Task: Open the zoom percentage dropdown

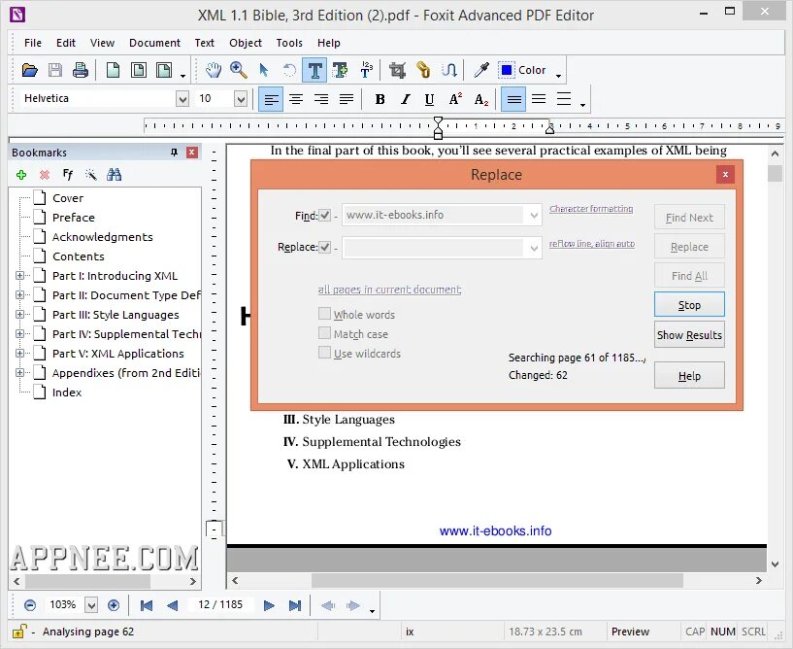Action: pos(91,605)
